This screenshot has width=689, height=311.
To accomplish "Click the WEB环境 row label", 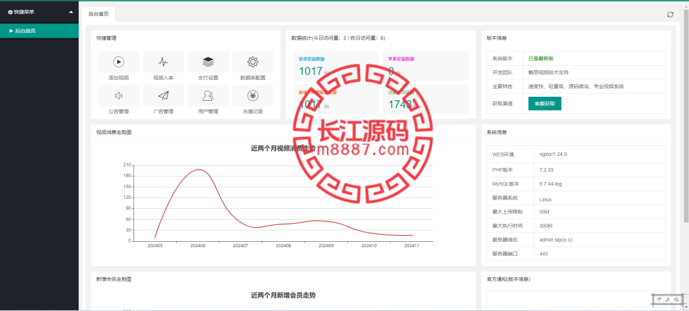I will click(x=503, y=154).
